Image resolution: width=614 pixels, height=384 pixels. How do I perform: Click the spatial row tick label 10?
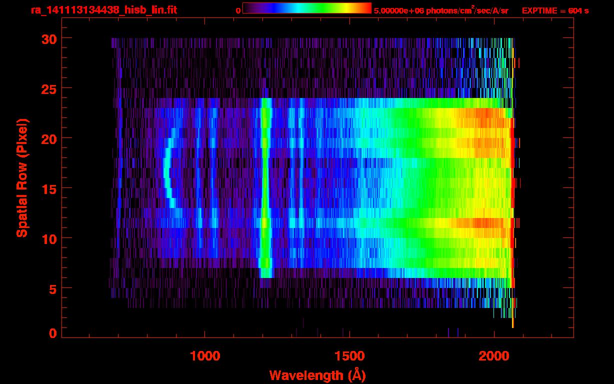[x=49, y=238]
